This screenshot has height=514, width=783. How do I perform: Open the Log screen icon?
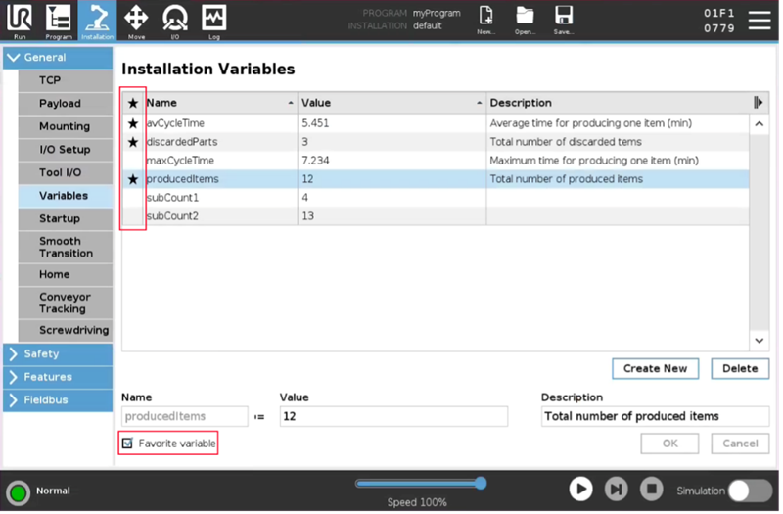click(213, 20)
